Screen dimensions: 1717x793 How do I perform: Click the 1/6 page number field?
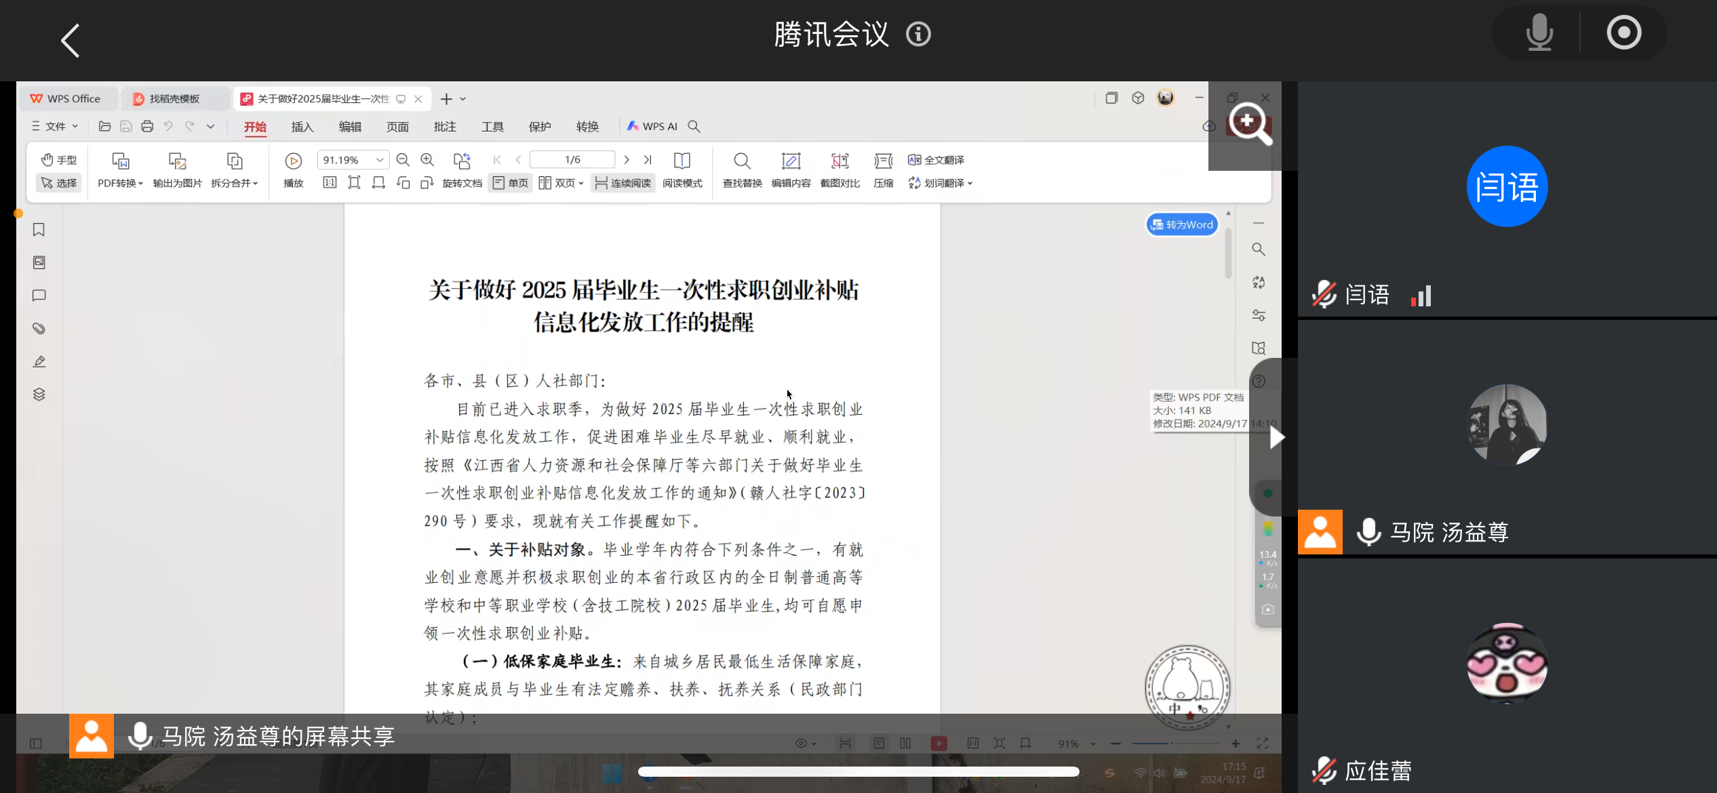click(x=572, y=160)
